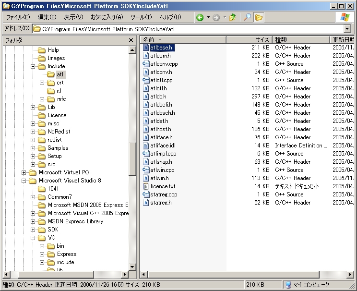
Task: Select the License folder in tree
Action: 57,115
